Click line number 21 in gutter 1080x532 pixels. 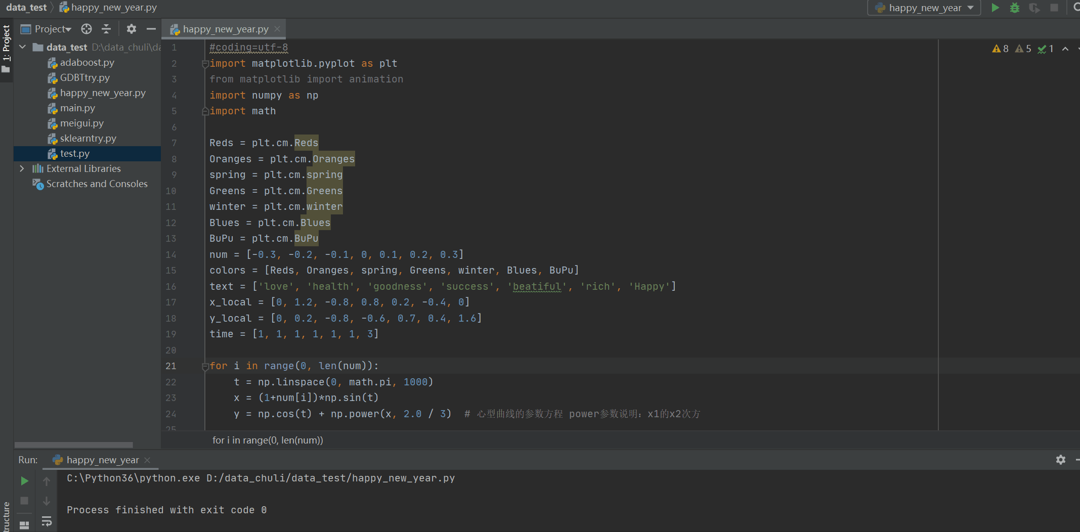point(171,366)
